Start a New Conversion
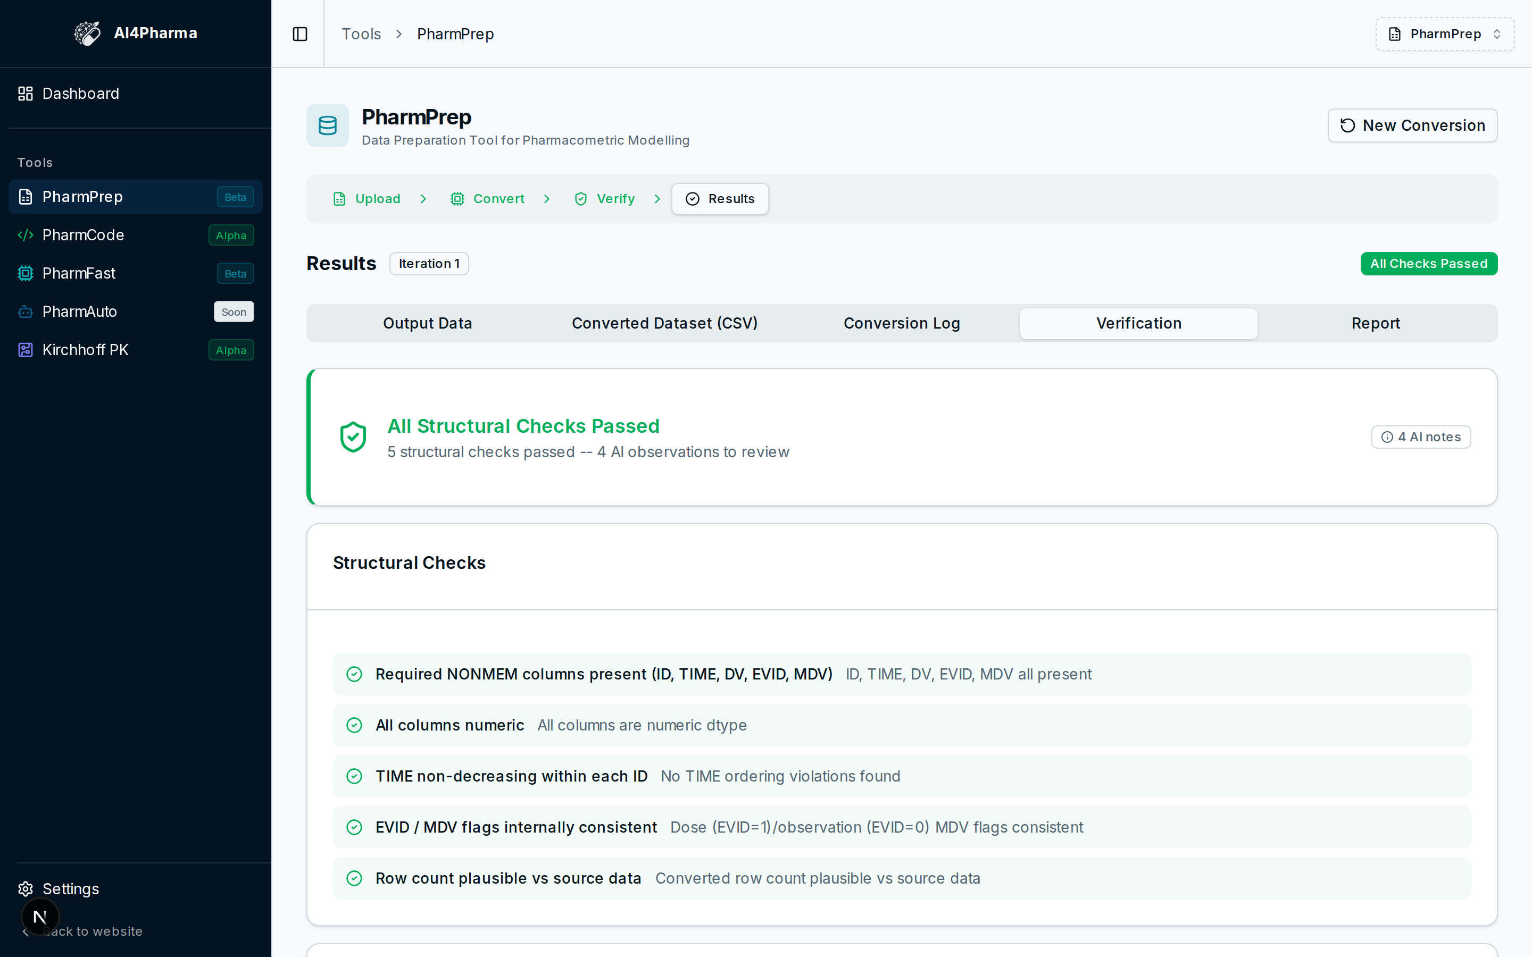The image size is (1532, 957). click(x=1412, y=125)
